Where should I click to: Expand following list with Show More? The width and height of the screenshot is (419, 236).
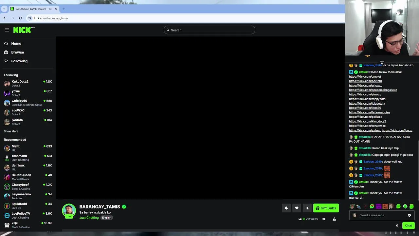(11, 131)
